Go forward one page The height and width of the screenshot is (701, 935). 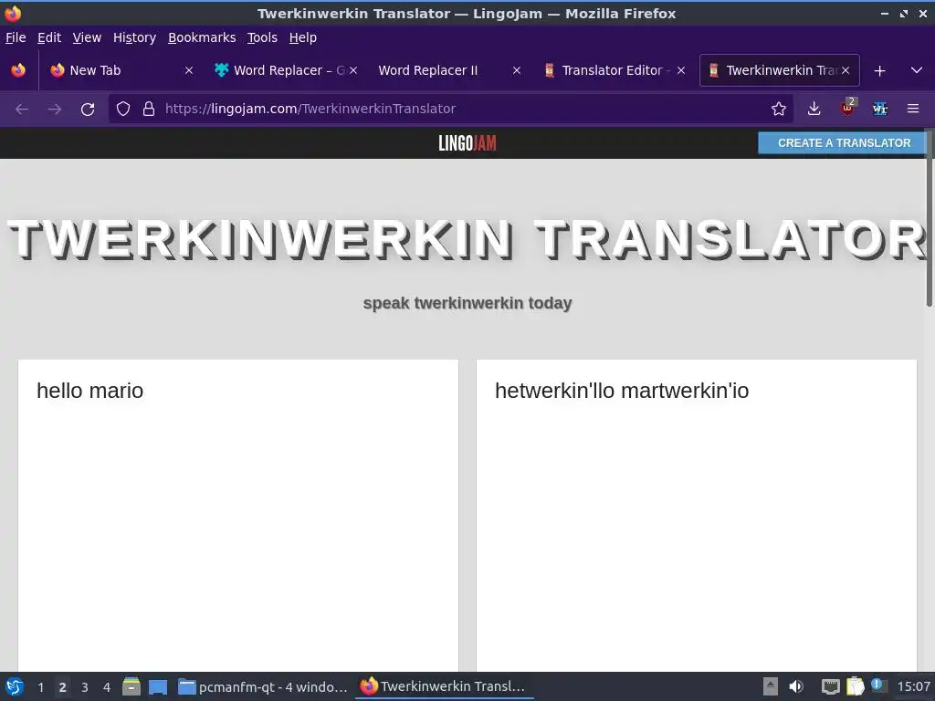pos(55,110)
